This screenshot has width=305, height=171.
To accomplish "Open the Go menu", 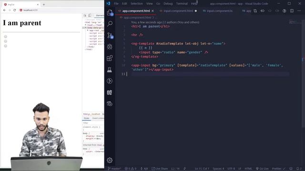I will coord(158,3).
